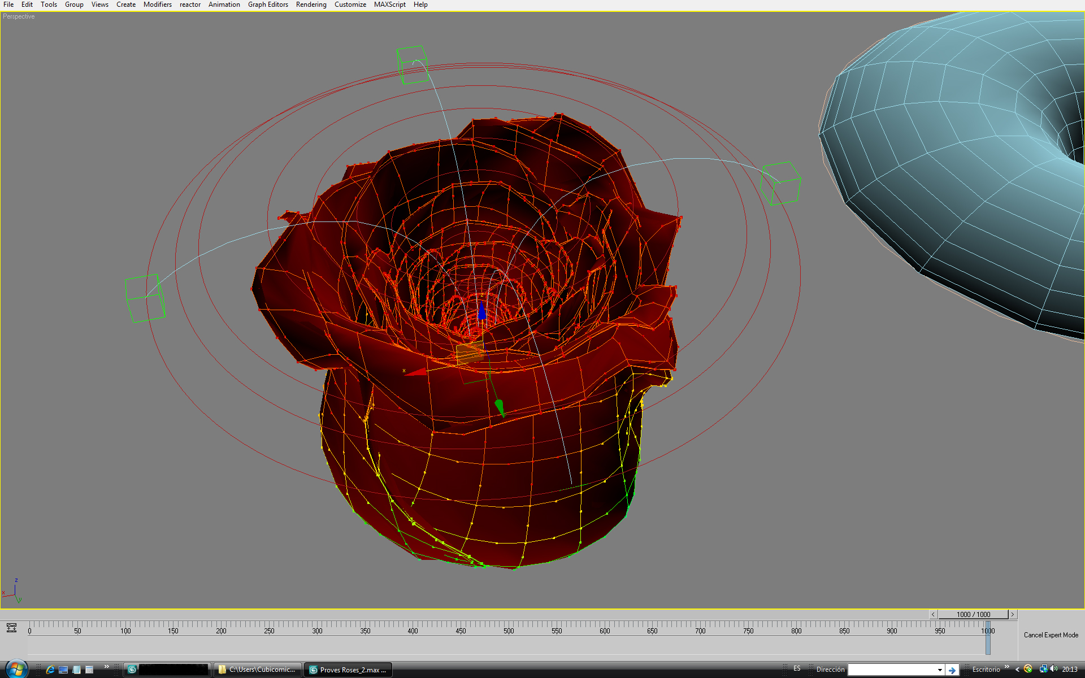The image size is (1085, 678).
Task: Click the Show Desktop quick launch icon
Action: point(63,670)
